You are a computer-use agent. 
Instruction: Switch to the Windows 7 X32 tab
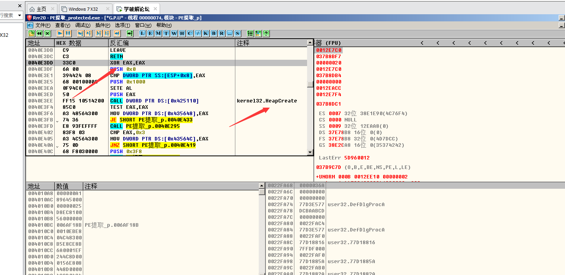tap(83, 9)
